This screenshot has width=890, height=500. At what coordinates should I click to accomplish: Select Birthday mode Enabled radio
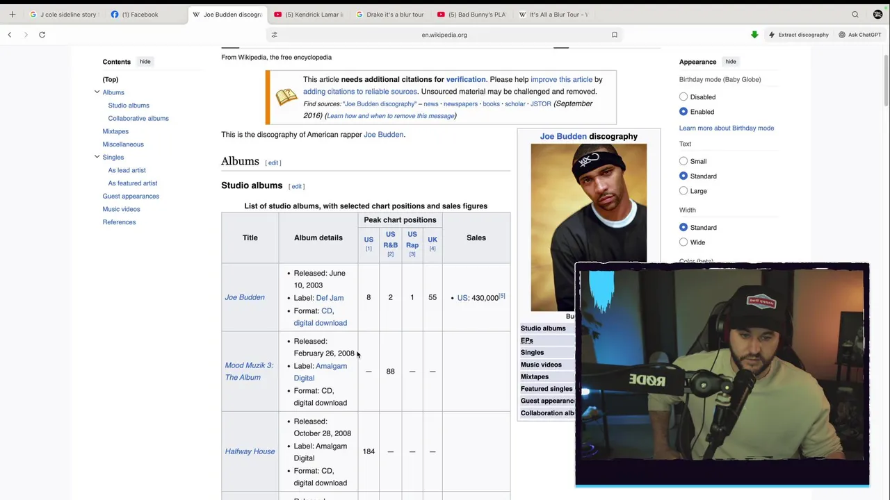[x=683, y=112]
